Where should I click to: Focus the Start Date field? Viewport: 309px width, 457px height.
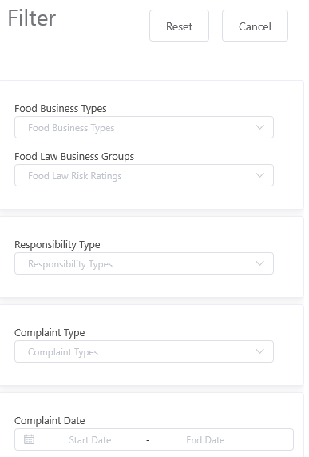tap(89, 440)
